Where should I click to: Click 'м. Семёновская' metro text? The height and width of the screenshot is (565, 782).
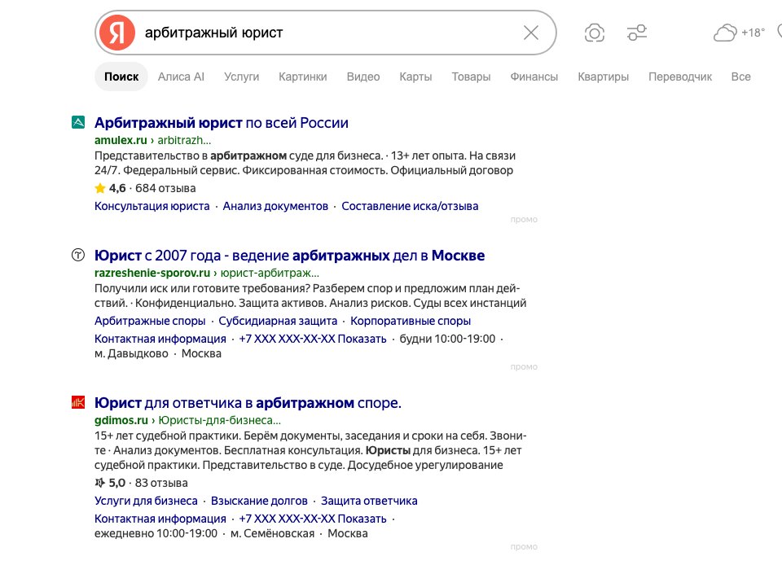tap(272, 533)
